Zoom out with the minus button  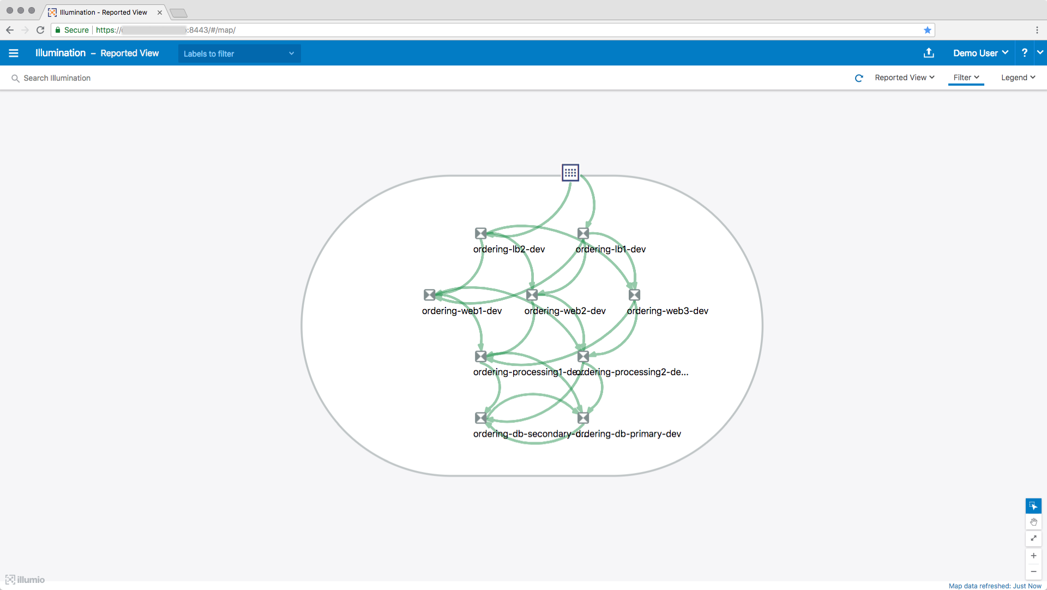pyautogui.click(x=1033, y=571)
